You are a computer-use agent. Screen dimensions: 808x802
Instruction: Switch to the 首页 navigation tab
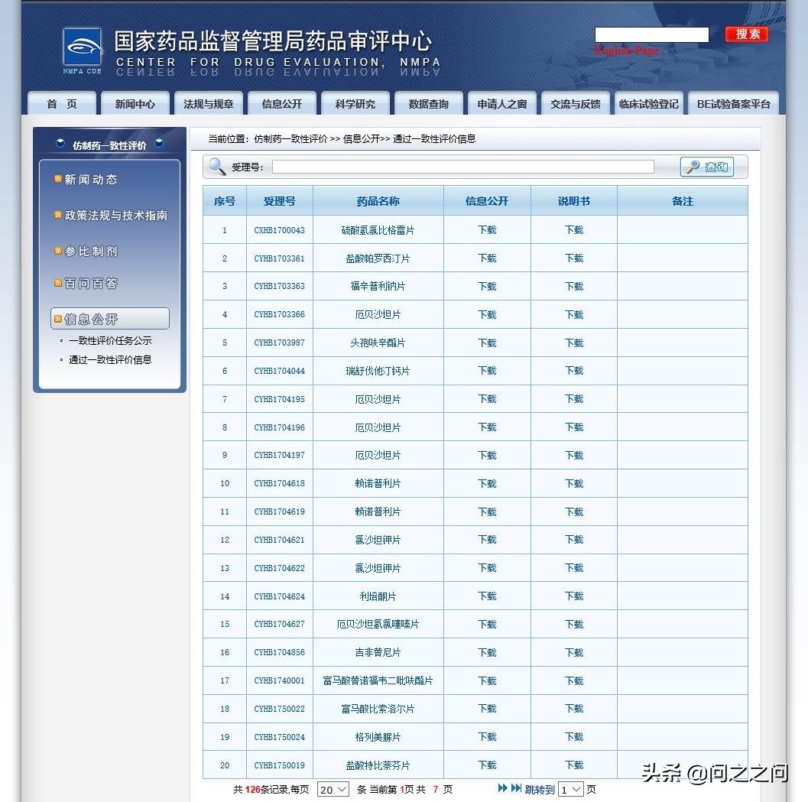(x=60, y=102)
